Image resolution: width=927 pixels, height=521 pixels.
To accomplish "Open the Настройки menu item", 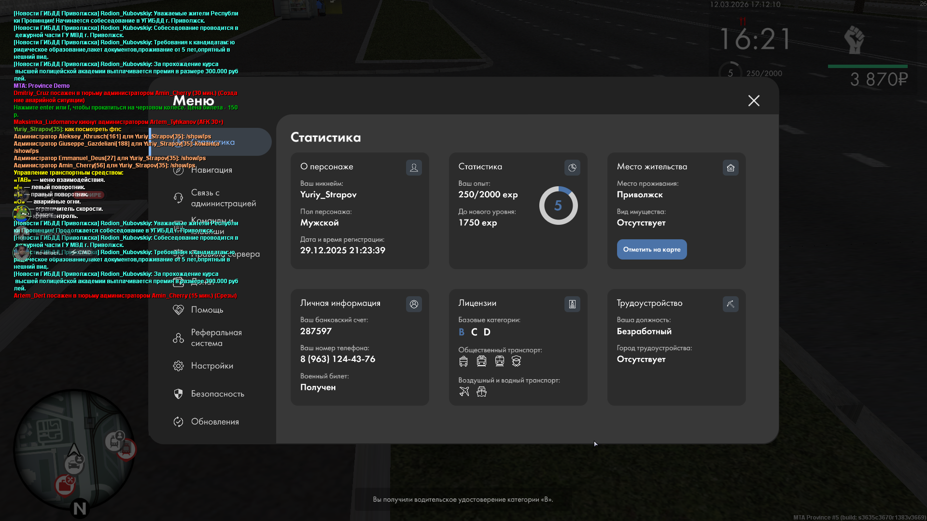I will tap(211, 366).
